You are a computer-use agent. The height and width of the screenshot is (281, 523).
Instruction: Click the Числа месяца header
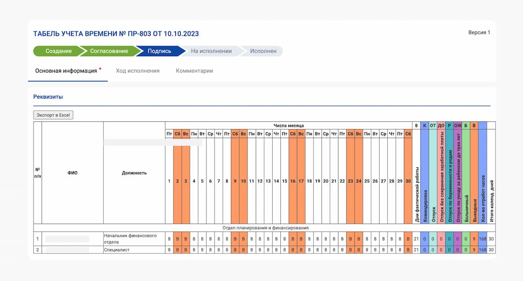[x=289, y=126]
